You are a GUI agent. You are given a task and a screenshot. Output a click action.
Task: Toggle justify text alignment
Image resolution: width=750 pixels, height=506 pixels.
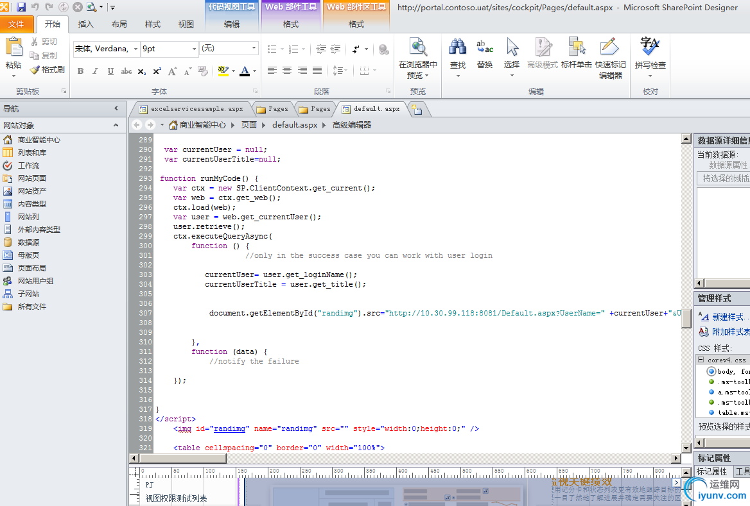[317, 71]
